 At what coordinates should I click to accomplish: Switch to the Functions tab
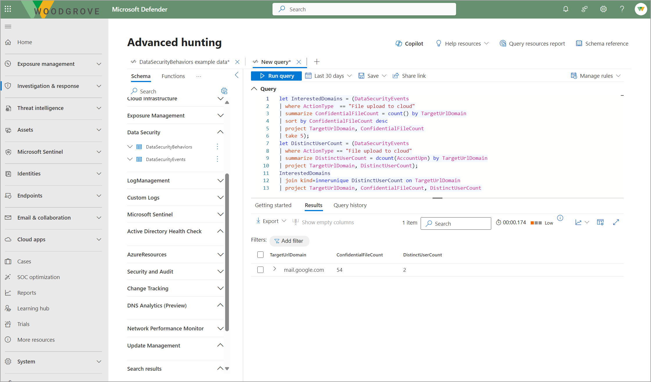pyautogui.click(x=173, y=76)
